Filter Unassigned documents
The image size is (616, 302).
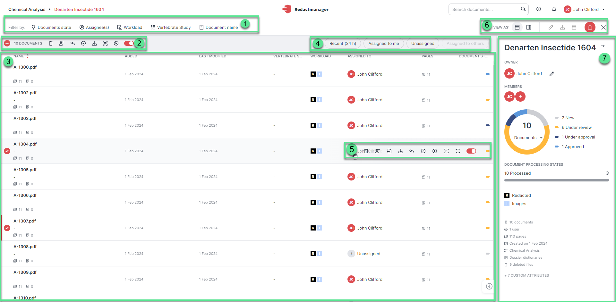[423, 44]
